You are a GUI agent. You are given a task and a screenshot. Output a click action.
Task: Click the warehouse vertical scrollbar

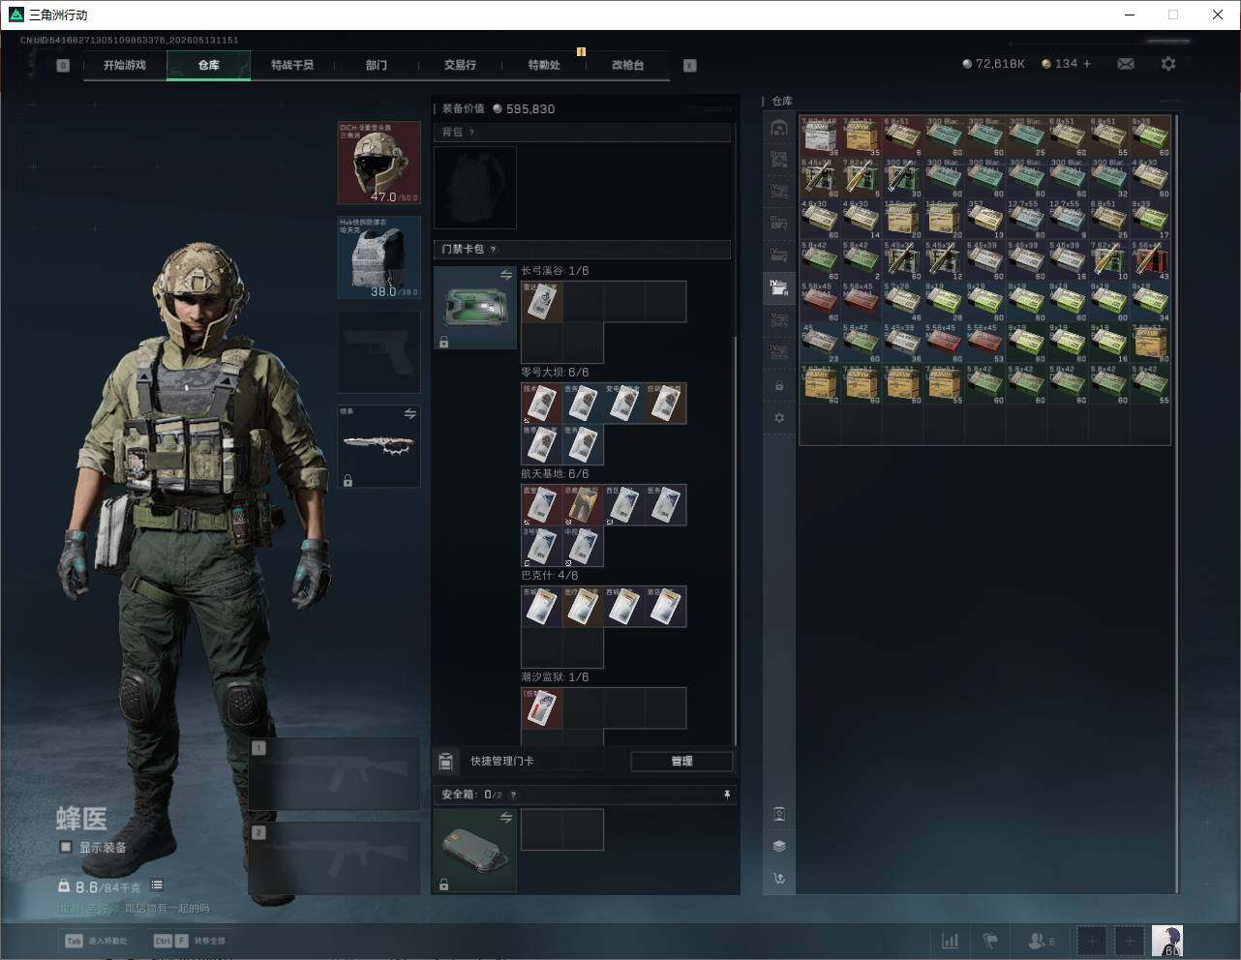(1176, 503)
